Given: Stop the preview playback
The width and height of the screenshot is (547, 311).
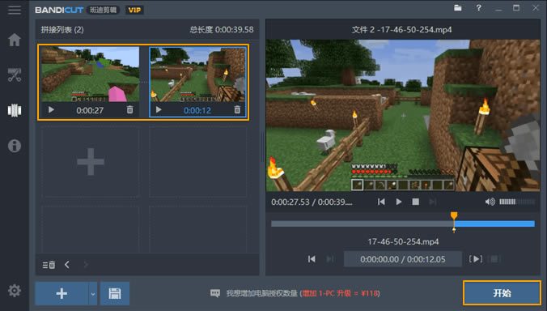Looking at the screenshot, I should pos(415,202).
